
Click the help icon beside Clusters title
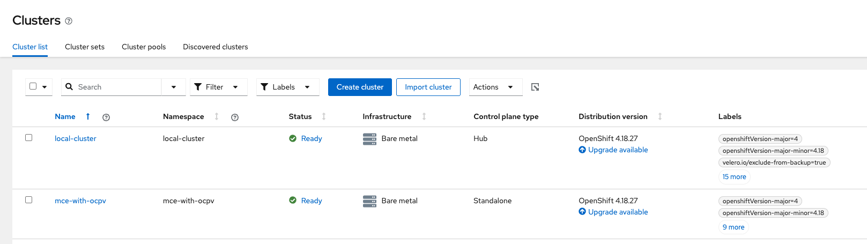[x=69, y=21]
